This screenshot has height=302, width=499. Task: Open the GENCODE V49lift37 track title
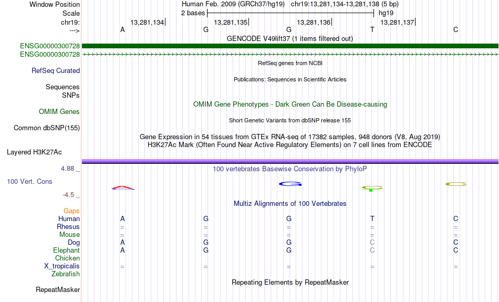point(289,38)
